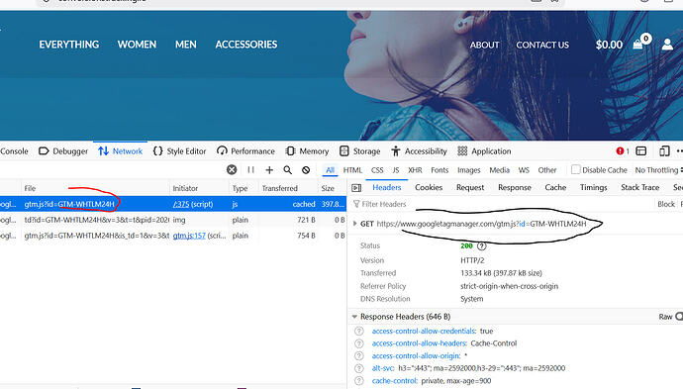Pause network recording
The width and height of the screenshot is (683, 389).
(x=250, y=170)
